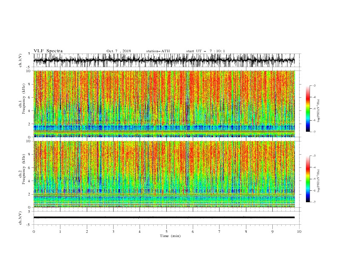
Task: Select the "Oct. 7 , 2018" date label
Action: tap(119, 51)
